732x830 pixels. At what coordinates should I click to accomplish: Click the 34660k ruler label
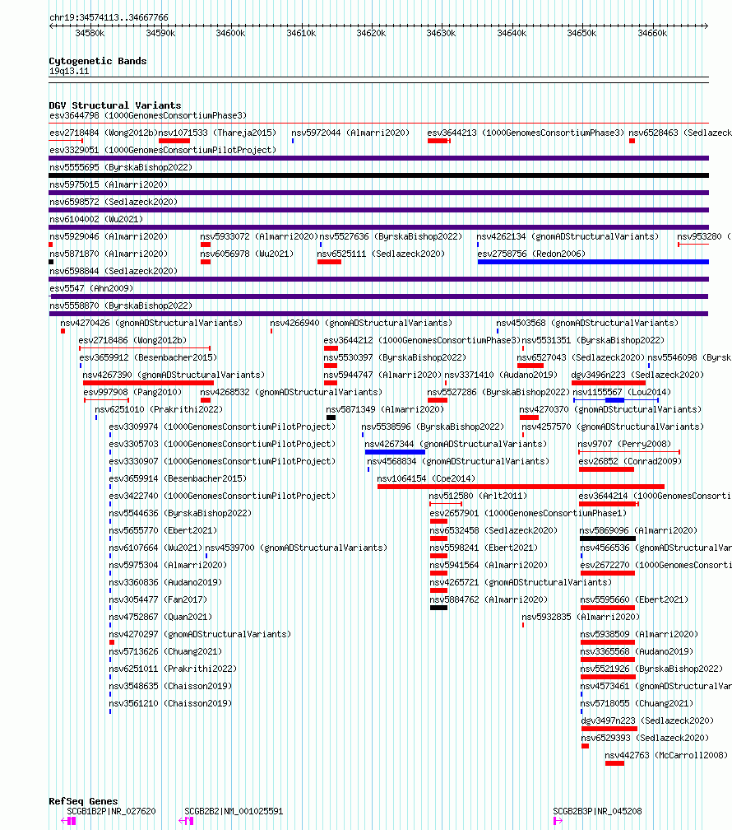pyautogui.click(x=652, y=33)
